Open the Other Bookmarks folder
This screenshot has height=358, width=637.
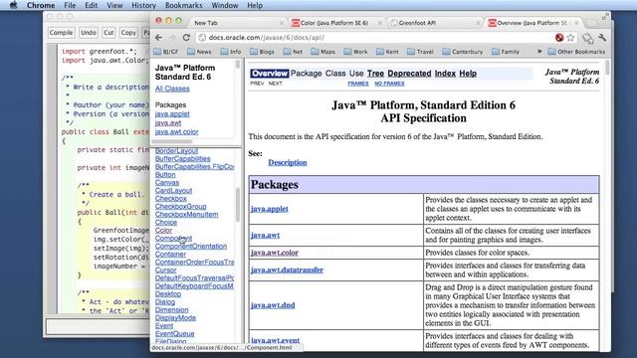coord(576,52)
